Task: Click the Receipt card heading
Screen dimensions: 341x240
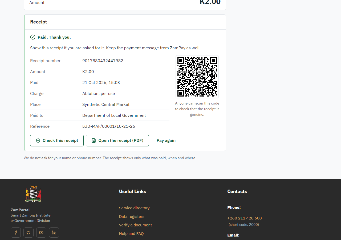Action: tap(38, 22)
